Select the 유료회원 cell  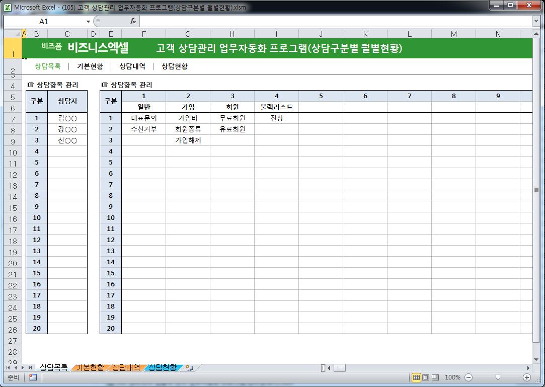(x=232, y=129)
